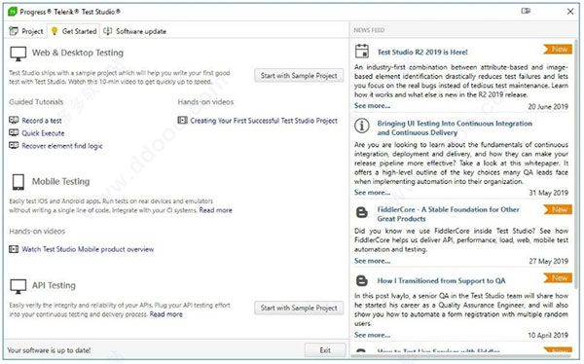This screenshot has height=364, width=584.
Task: Click the video icon by Creating Your First Project
Action: pyautogui.click(x=183, y=120)
